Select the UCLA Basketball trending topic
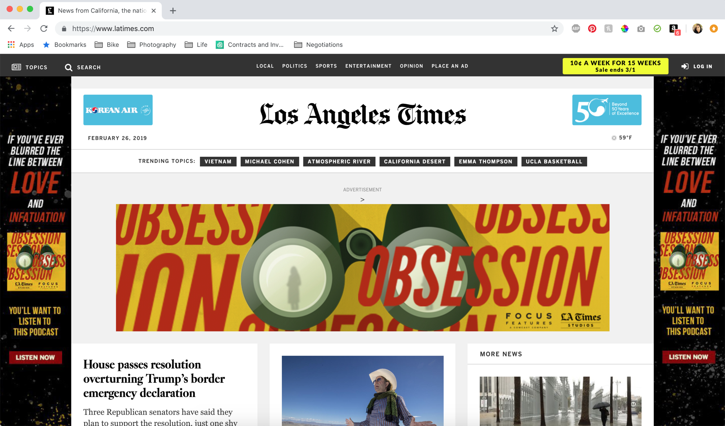The image size is (725, 426). (x=554, y=161)
